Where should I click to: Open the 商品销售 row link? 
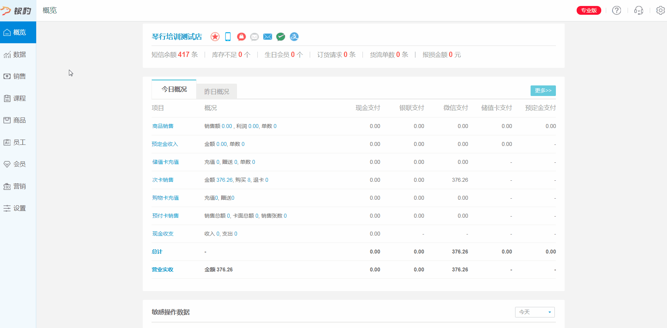(x=163, y=126)
